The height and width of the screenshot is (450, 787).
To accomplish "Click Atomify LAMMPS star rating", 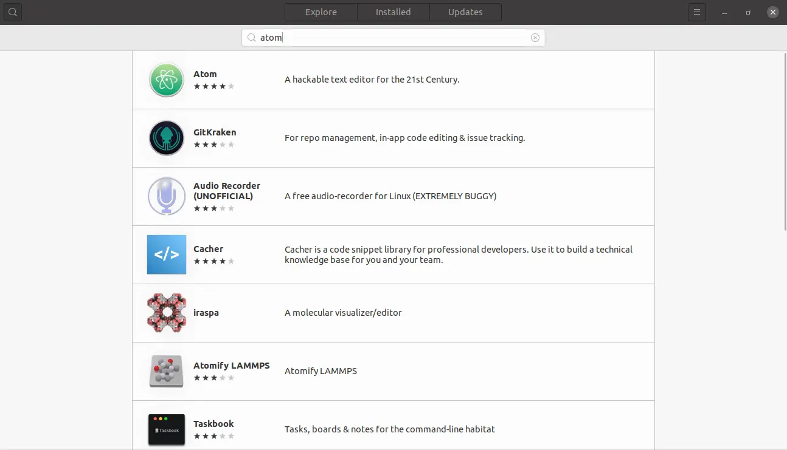I will 214,378.
